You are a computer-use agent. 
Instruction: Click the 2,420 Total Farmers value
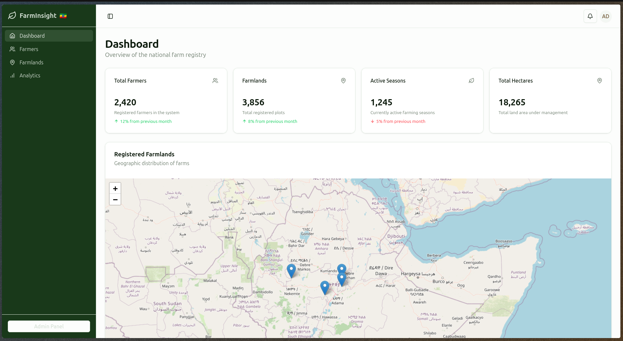click(x=125, y=102)
